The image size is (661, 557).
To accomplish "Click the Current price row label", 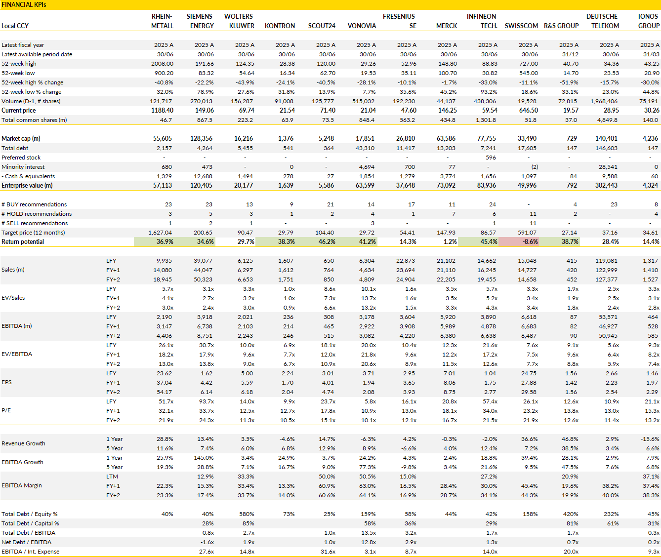I will coord(18,111).
